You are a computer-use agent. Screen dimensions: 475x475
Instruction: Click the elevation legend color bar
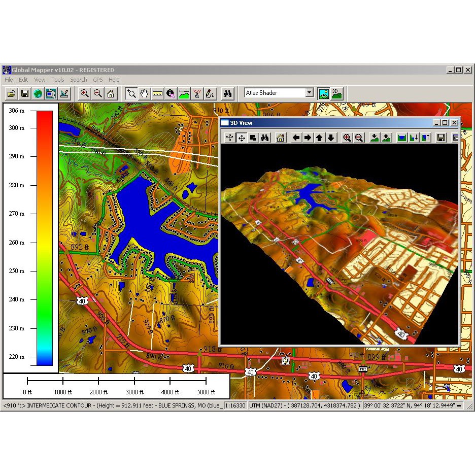click(x=44, y=237)
